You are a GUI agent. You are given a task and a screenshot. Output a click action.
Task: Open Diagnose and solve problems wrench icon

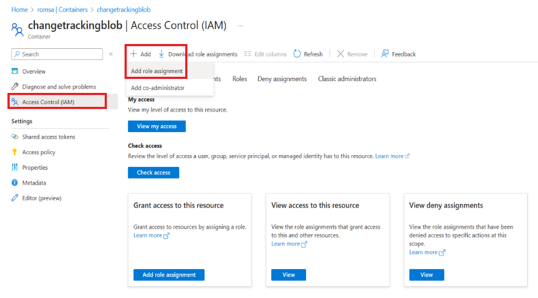coord(15,87)
